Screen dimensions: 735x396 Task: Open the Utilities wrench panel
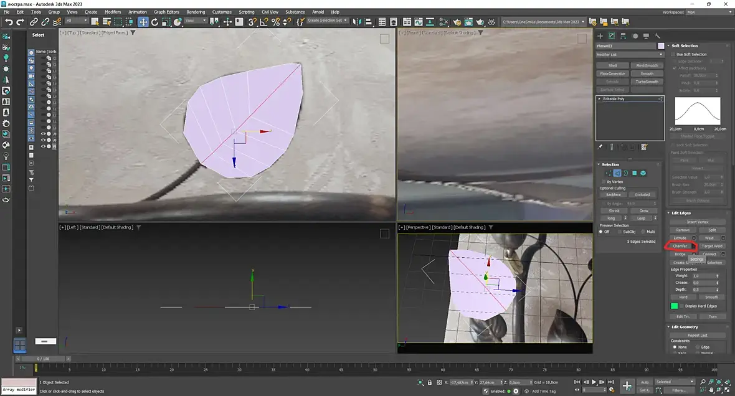click(x=657, y=35)
